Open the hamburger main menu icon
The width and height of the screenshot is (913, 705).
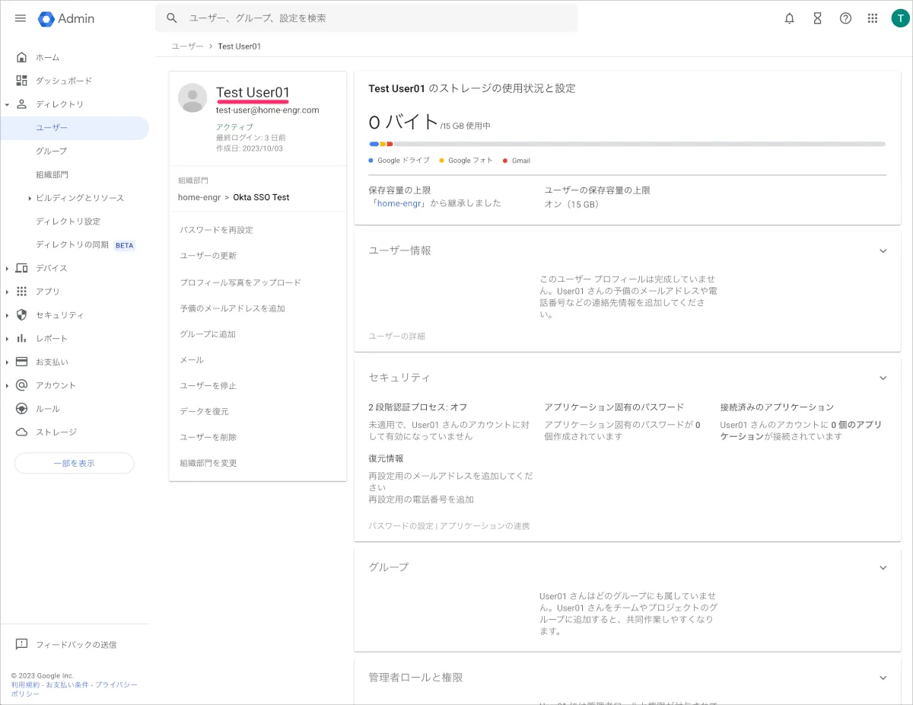coord(21,18)
